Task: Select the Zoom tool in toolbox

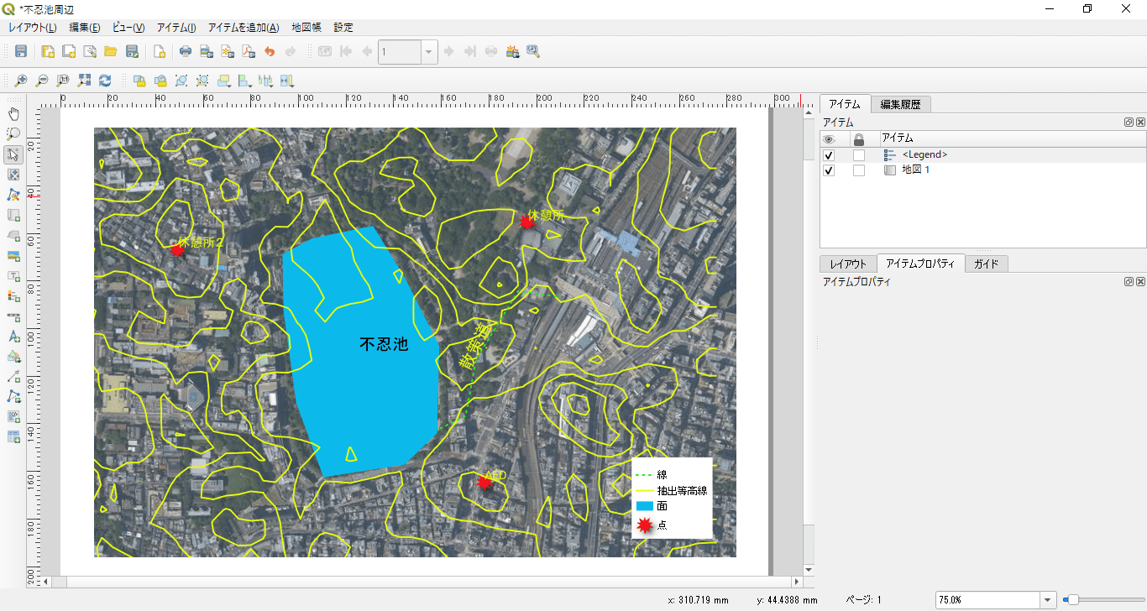Action: [x=13, y=134]
